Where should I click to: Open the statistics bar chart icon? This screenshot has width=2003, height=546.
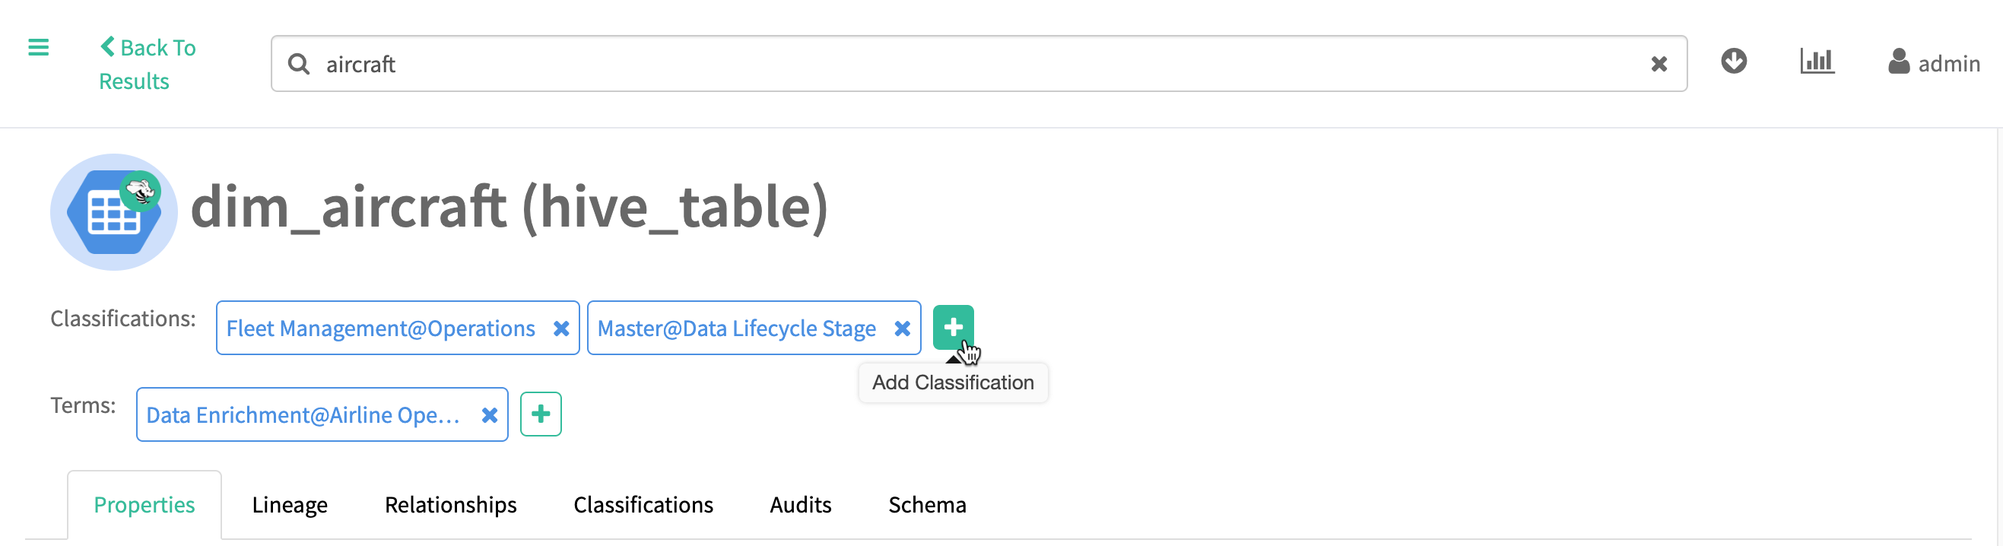pos(1817,62)
